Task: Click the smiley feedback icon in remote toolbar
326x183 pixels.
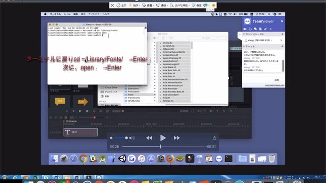Action: tap(213, 6)
